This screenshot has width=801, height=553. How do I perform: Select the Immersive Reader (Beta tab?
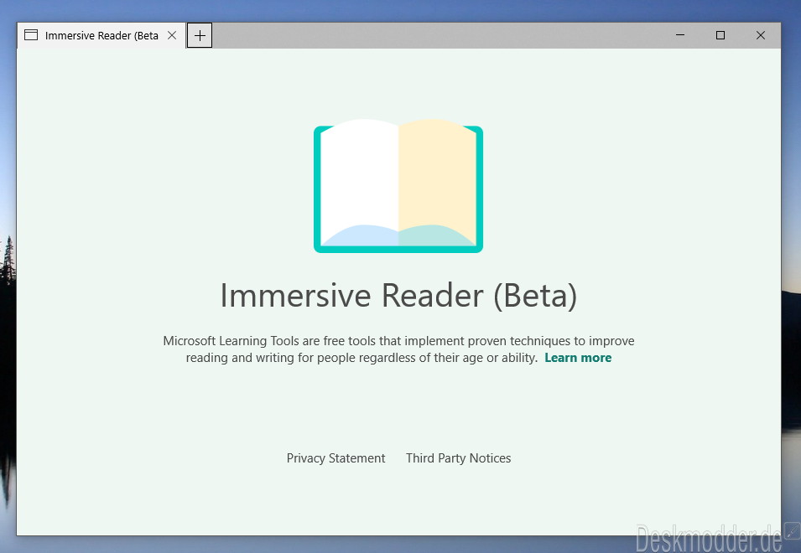click(101, 36)
